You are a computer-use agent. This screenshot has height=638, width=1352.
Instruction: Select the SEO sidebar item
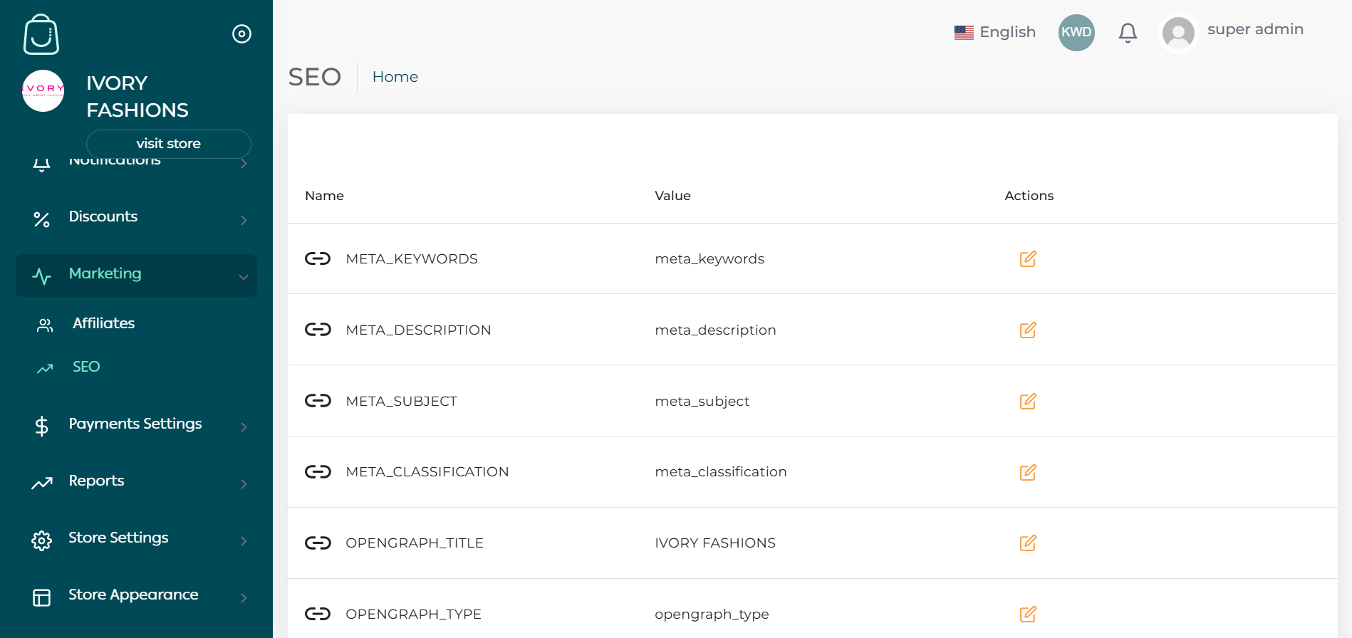86,367
